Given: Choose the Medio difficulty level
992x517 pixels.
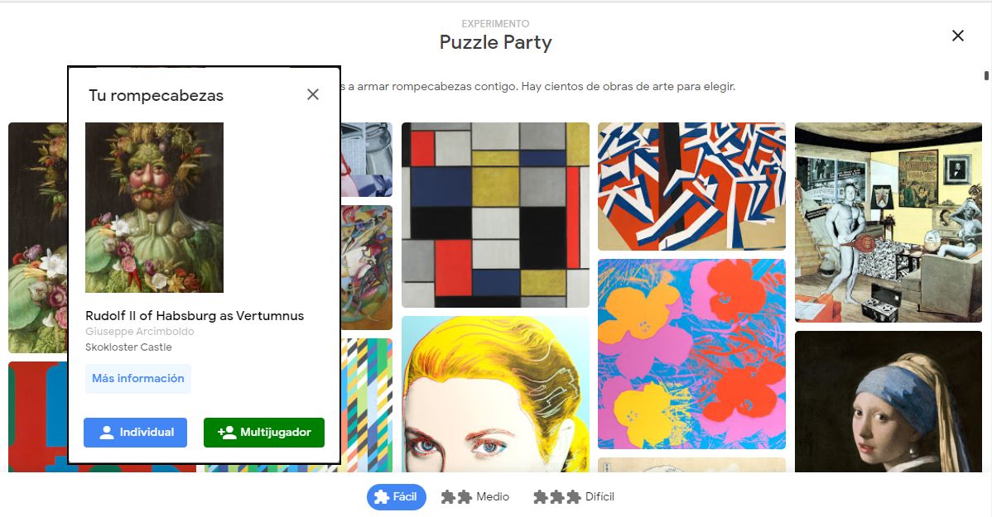Looking at the screenshot, I should (475, 497).
